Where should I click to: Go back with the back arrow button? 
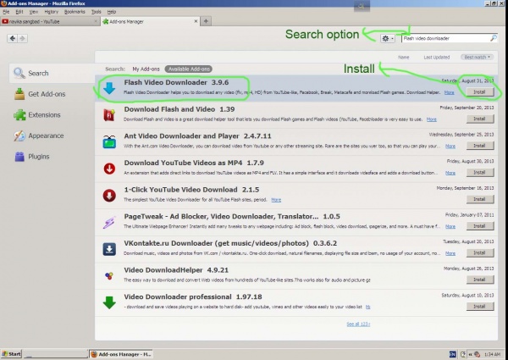click(13, 38)
